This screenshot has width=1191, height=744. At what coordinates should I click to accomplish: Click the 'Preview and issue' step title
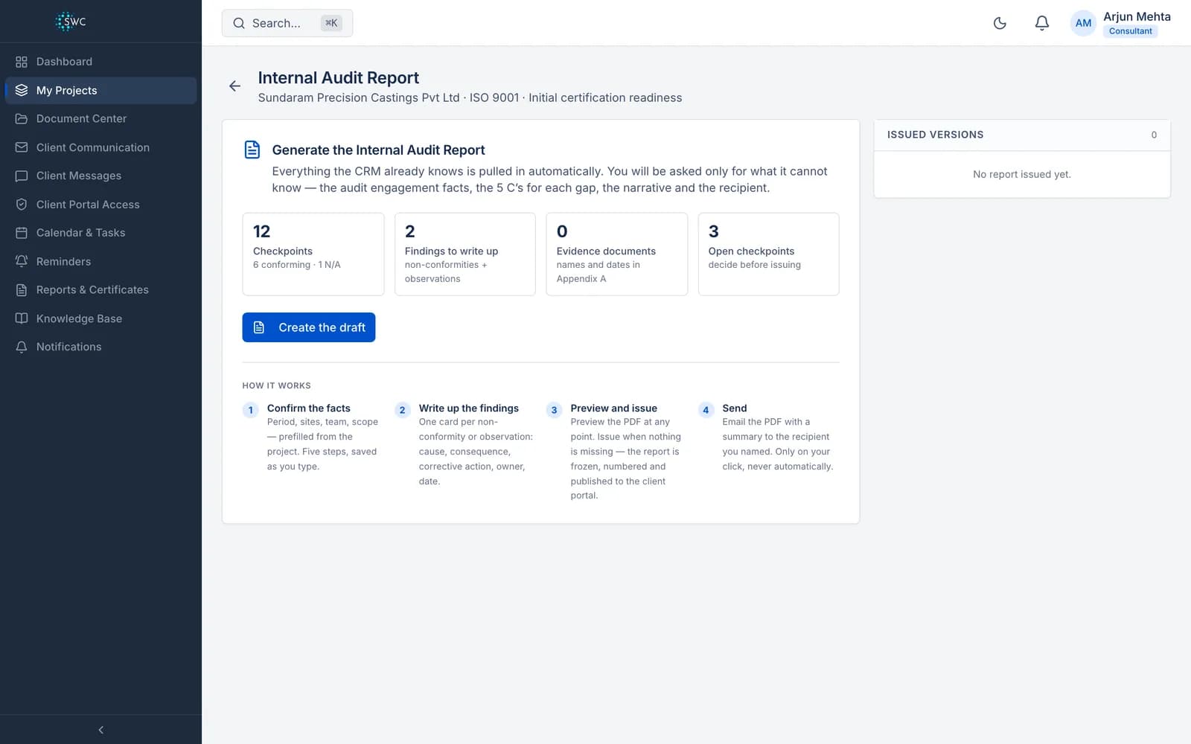click(613, 408)
